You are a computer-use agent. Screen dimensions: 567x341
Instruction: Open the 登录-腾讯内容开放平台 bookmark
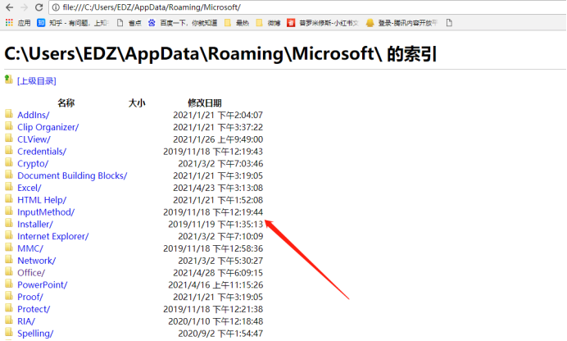(x=401, y=23)
